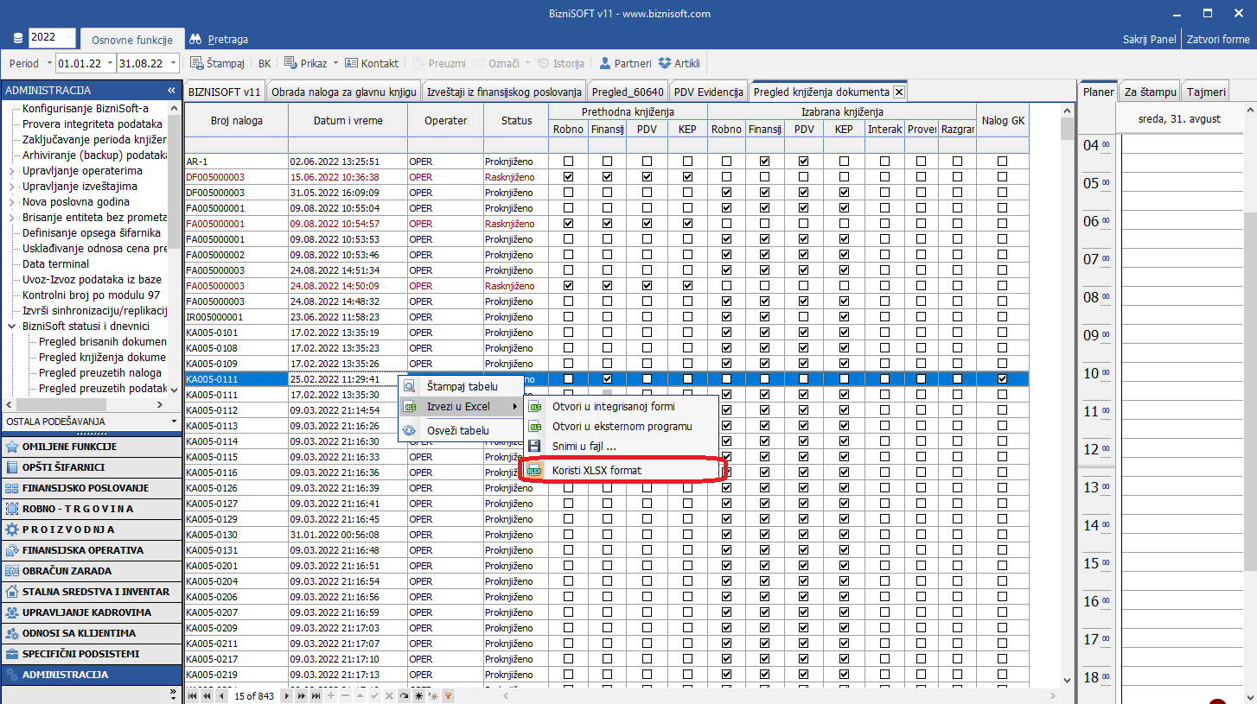Switch to the PDV Evidencija tab
This screenshot has width=1257, height=704.
pyautogui.click(x=708, y=92)
